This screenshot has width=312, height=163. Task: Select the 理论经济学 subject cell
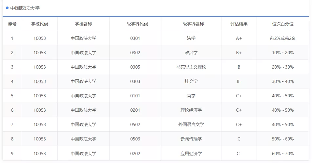[x=191, y=110]
